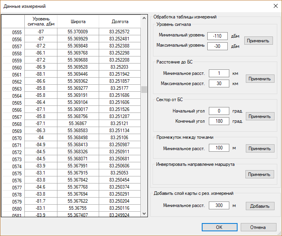
Task: Click longitude cell 83.251287
Action: (120, 116)
